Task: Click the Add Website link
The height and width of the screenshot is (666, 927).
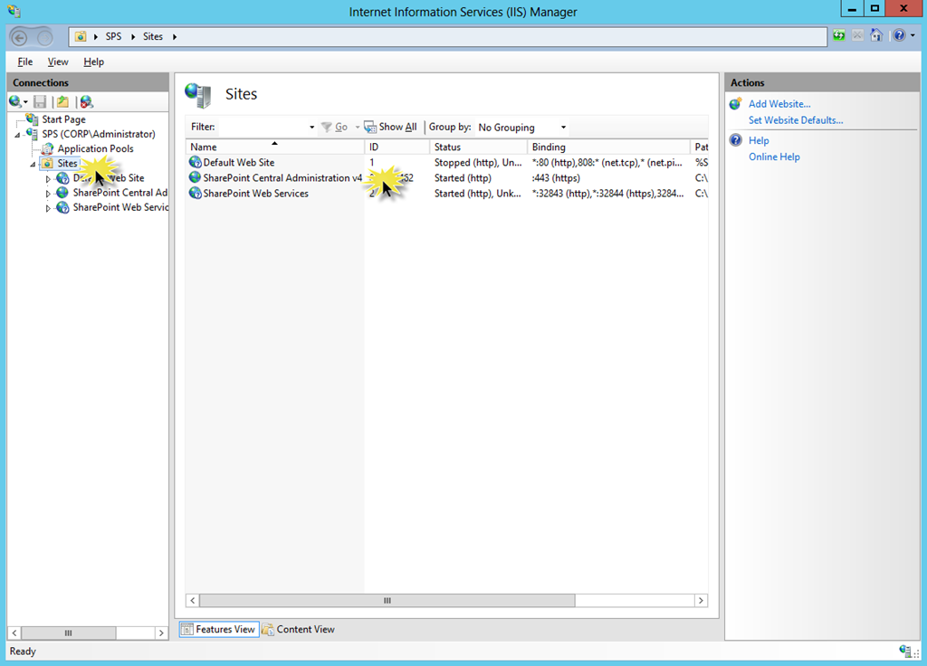Action: point(779,104)
